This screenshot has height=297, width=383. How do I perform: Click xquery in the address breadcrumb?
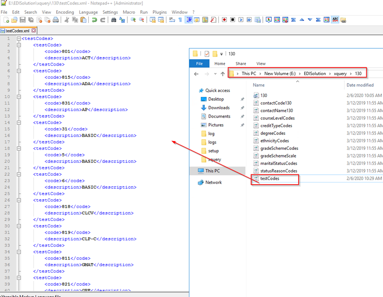tap(340, 73)
